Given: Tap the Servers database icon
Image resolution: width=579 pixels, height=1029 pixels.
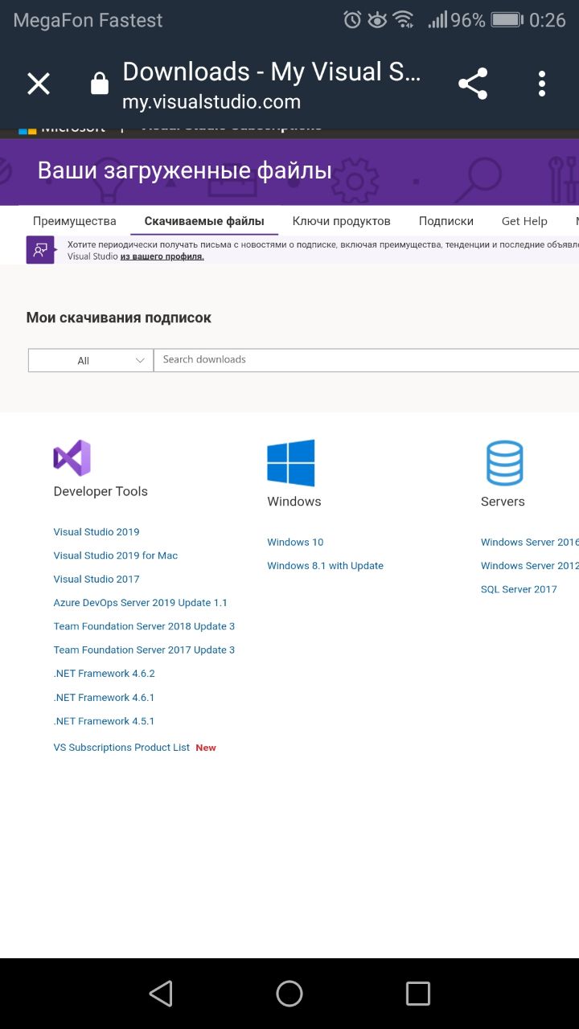Looking at the screenshot, I should (504, 462).
